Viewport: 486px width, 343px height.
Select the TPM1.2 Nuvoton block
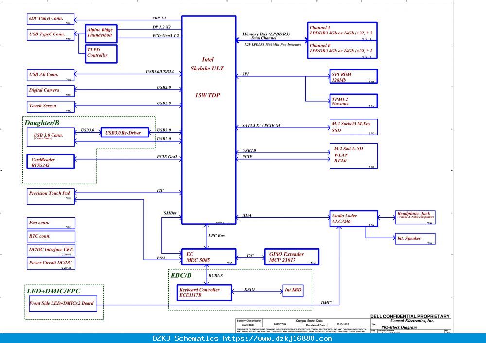pos(354,101)
